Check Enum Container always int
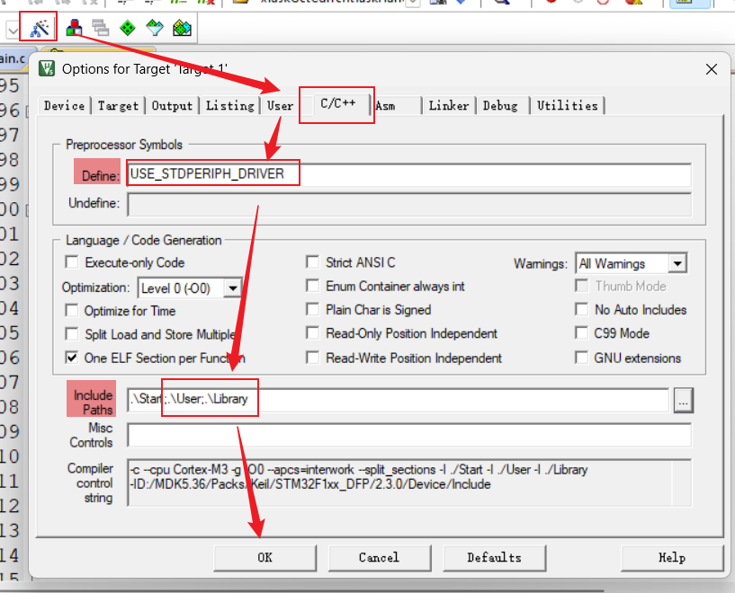Image resolution: width=735 pixels, height=593 pixels. point(313,286)
